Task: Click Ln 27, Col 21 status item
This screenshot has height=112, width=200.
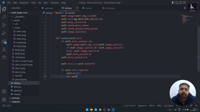Action: [129, 105]
